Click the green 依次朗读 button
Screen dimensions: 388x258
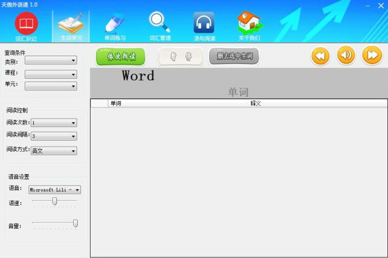point(120,57)
